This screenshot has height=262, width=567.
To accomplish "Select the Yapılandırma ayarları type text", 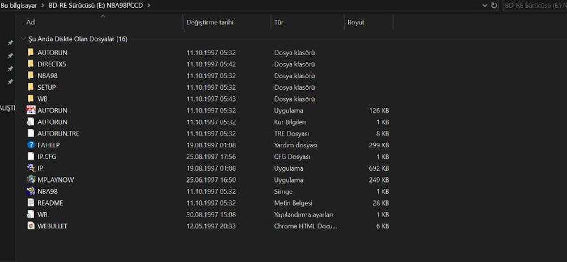I will pos(303,214).
